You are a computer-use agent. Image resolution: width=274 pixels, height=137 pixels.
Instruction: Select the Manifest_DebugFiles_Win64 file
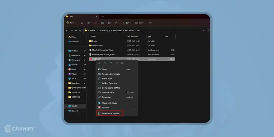[132, 50]
